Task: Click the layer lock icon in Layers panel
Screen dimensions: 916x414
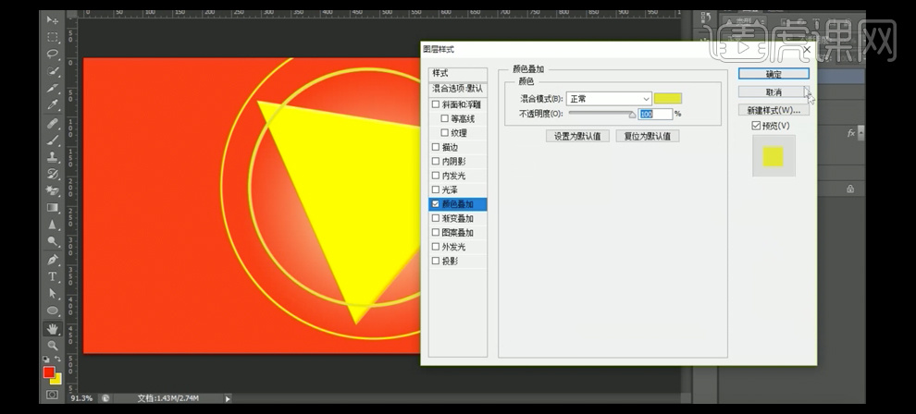Action: pos(850,189)
